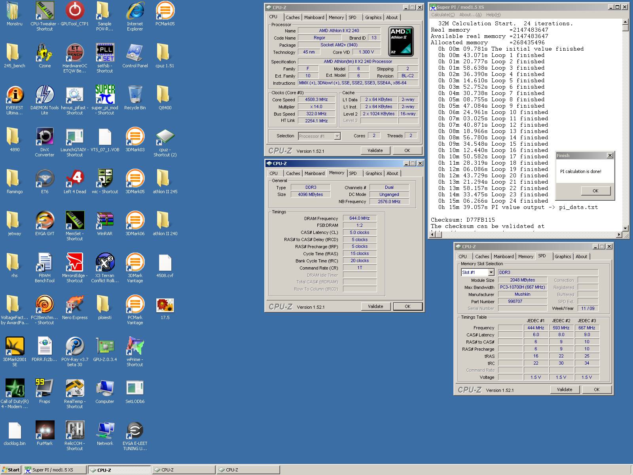Click Validate in the Memory CPU-Z window

point(375,306)
